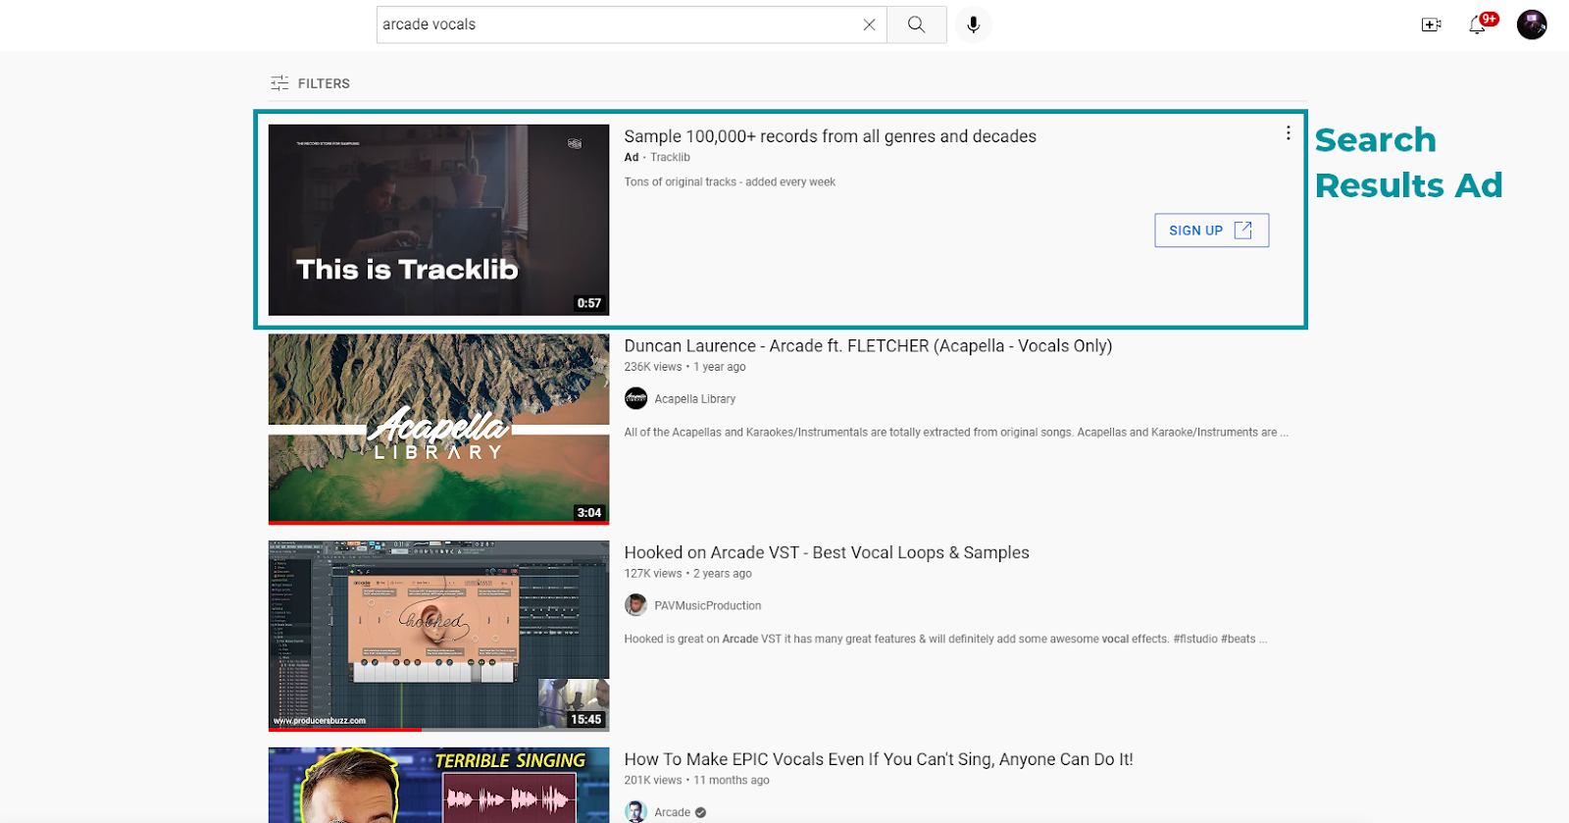Click the Arcade channel avatar
This screenshot has width=1569, height=823.
coord(636,812)
